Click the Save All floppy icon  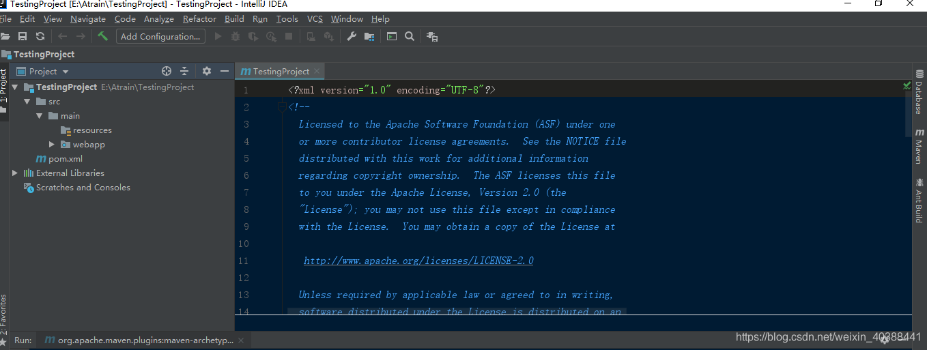click(x=23, y=36)
